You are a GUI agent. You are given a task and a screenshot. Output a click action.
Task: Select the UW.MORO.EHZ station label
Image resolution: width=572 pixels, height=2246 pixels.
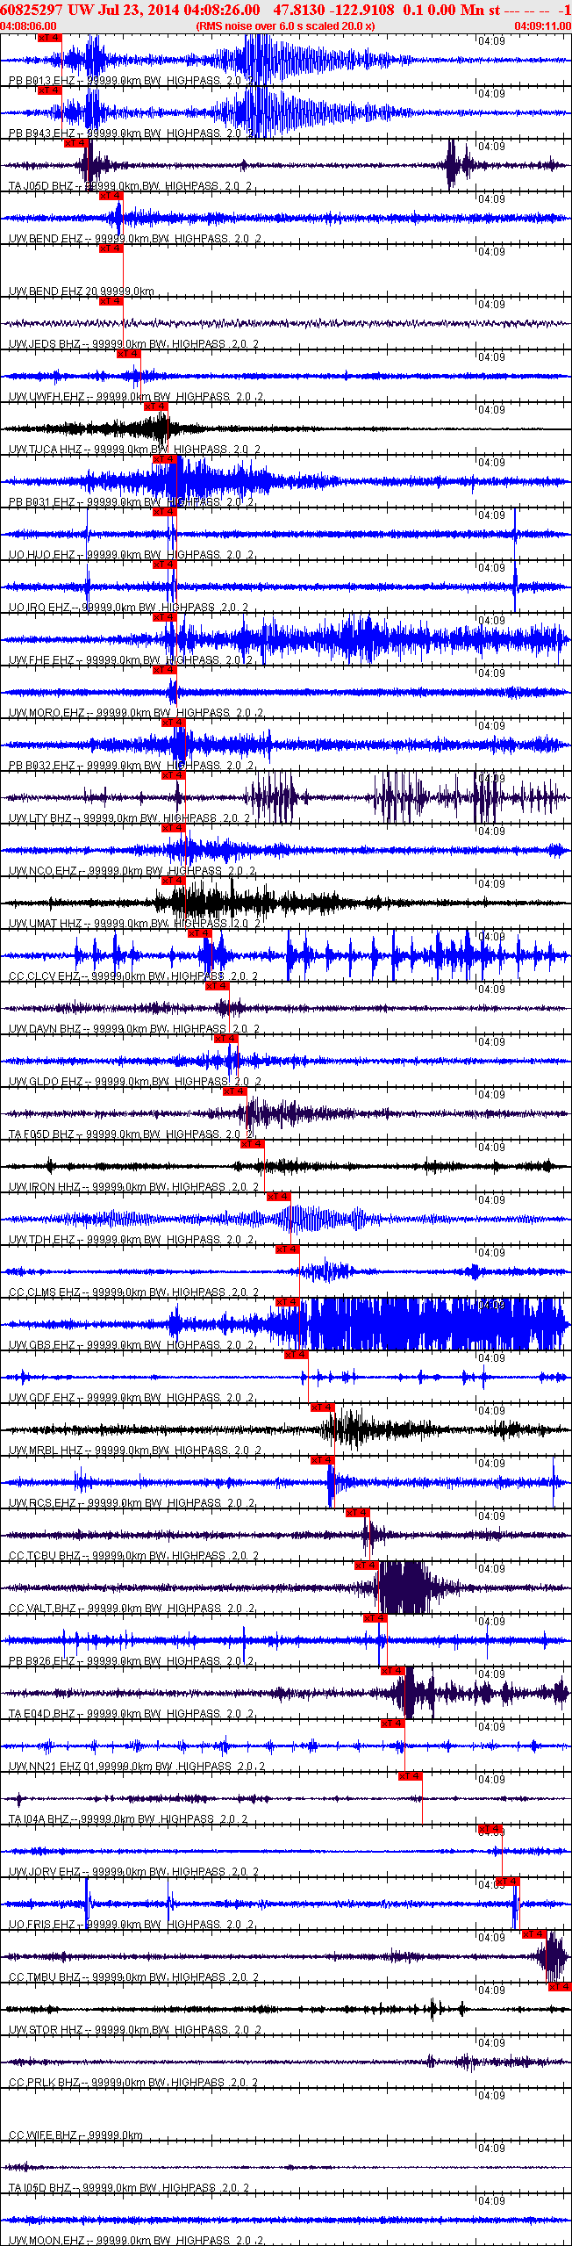coord(136,713)
